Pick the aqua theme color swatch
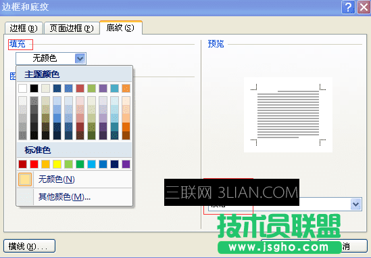The image size is (371, 258). click(114, 89)
